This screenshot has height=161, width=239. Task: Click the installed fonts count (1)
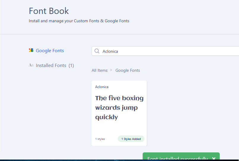pos(71,66)
